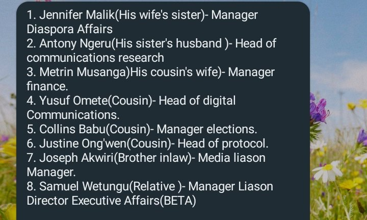Select the Metrin Musanga list entry
The height and width of the screenshot is (220, 367).
coord(150,79)
